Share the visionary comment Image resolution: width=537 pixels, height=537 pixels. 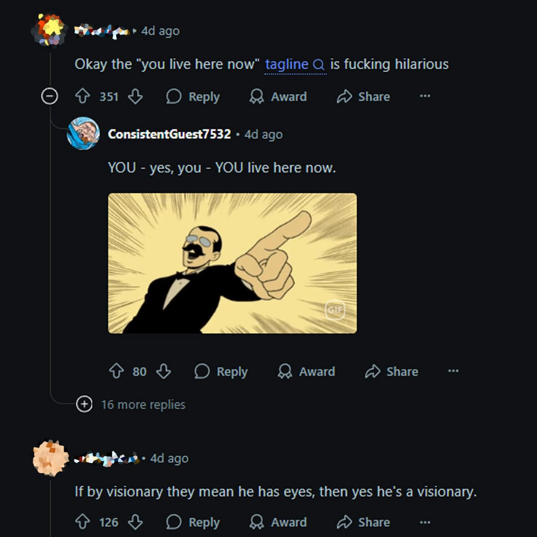point(363,522)
